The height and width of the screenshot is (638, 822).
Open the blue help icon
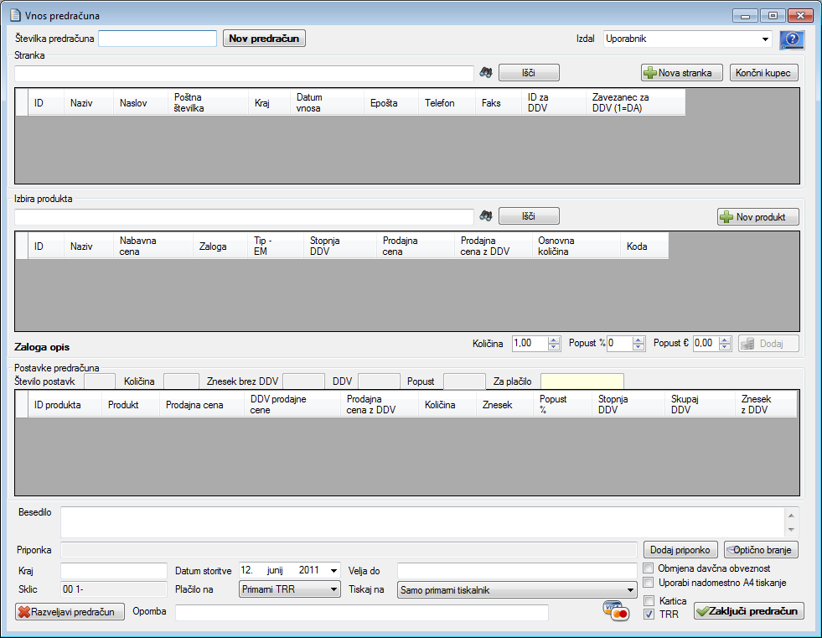tap(792, 39)
